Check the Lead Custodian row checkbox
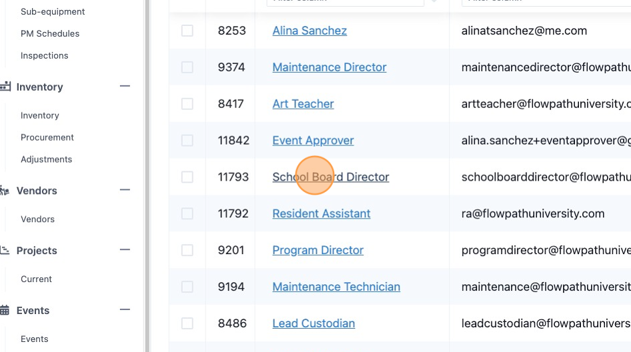The image size is (631, 352). [187, 323]
